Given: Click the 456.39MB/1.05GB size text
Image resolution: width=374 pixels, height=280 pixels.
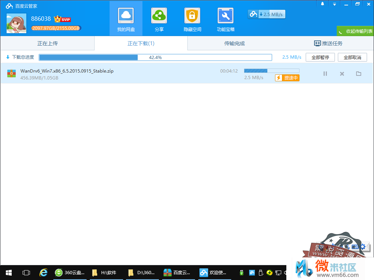Looking at the screenshot, I should pos(39,78).
